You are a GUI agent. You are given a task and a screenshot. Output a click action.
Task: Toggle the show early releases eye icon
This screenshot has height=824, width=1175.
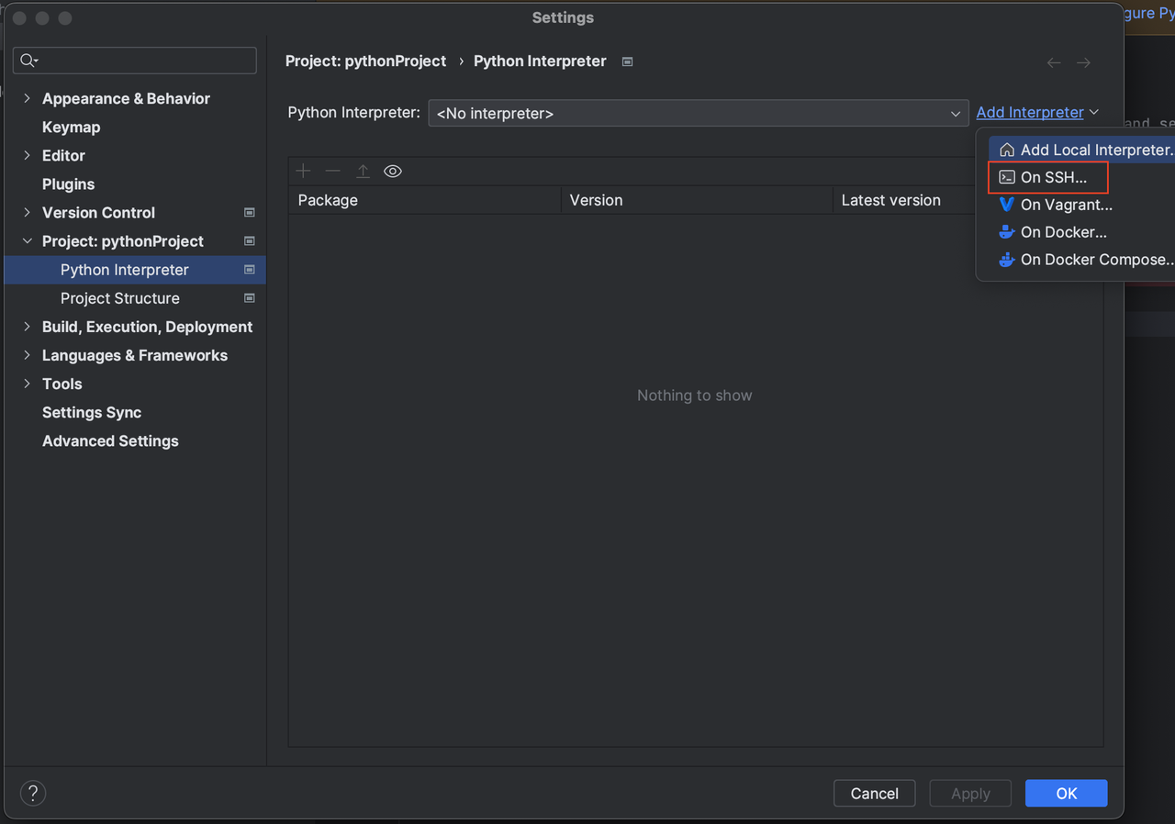pyautogui.click(x=393, y=172)
